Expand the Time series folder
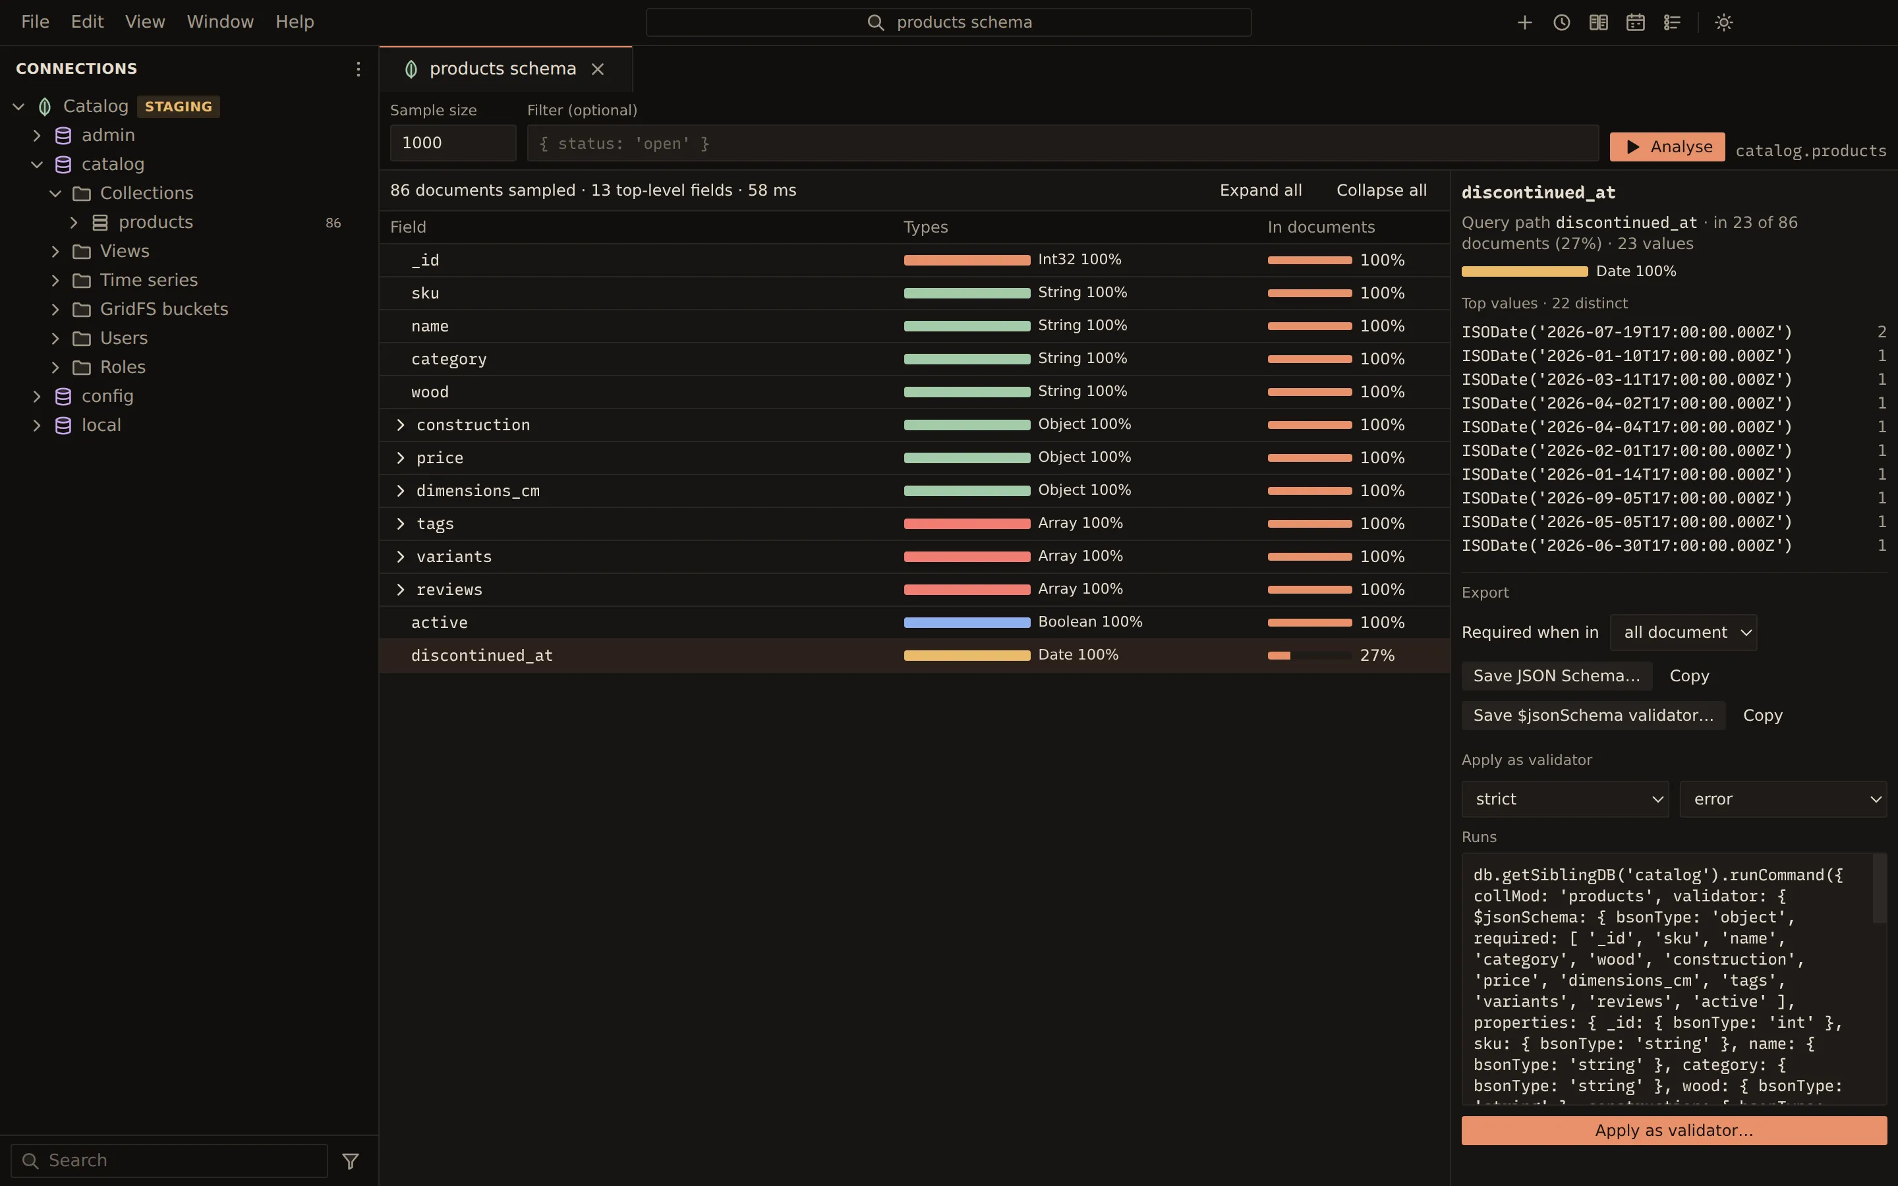Image resolution: width=1898 pixels, height=1186 pixels. tap(55, 281)
